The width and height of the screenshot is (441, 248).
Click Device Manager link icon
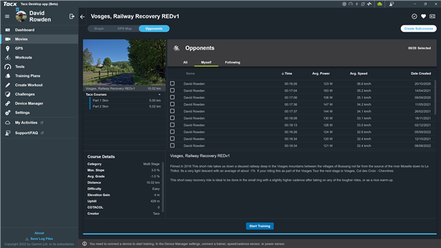(x=8, y=103)
